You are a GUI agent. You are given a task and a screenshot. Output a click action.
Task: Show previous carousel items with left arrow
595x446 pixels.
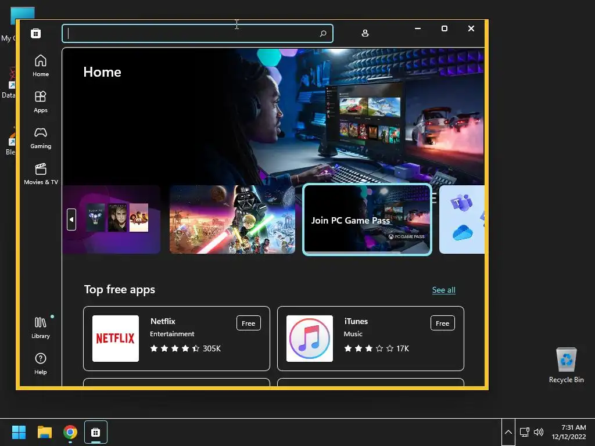pyautogui.click(x=71, y=219)
